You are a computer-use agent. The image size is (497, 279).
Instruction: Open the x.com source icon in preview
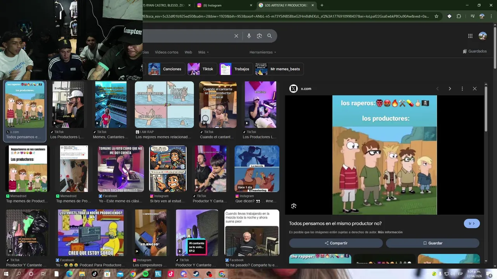(x=294, y=89)
